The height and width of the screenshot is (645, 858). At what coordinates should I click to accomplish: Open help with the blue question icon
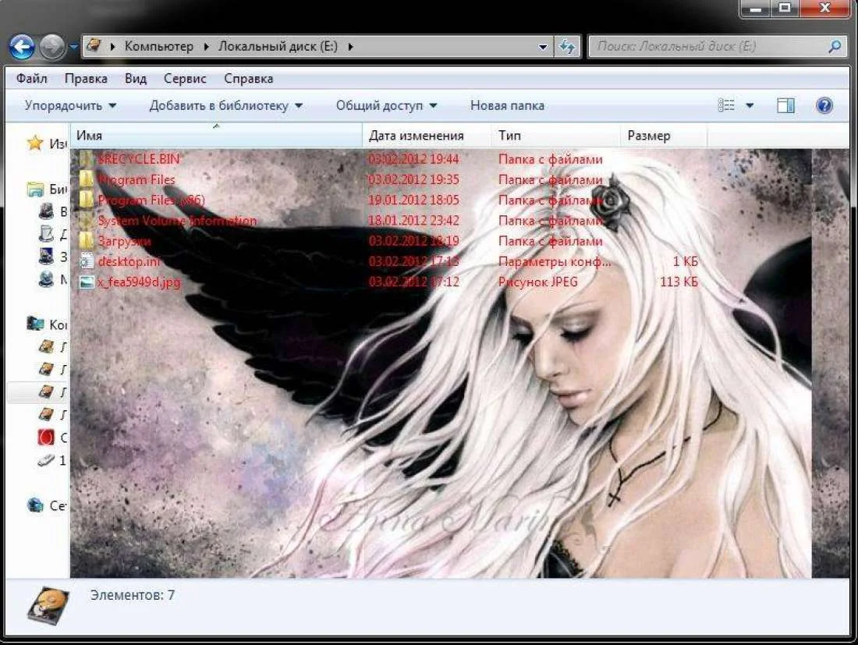(x=824, y=105)
